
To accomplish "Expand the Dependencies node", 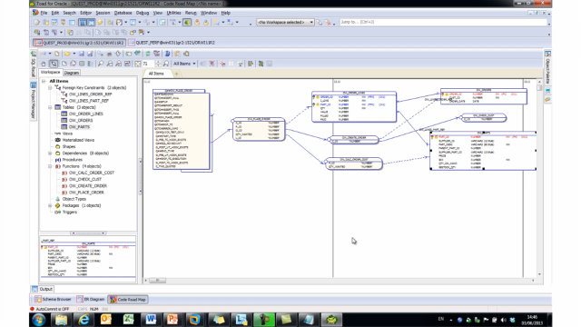I will (50, 154).
